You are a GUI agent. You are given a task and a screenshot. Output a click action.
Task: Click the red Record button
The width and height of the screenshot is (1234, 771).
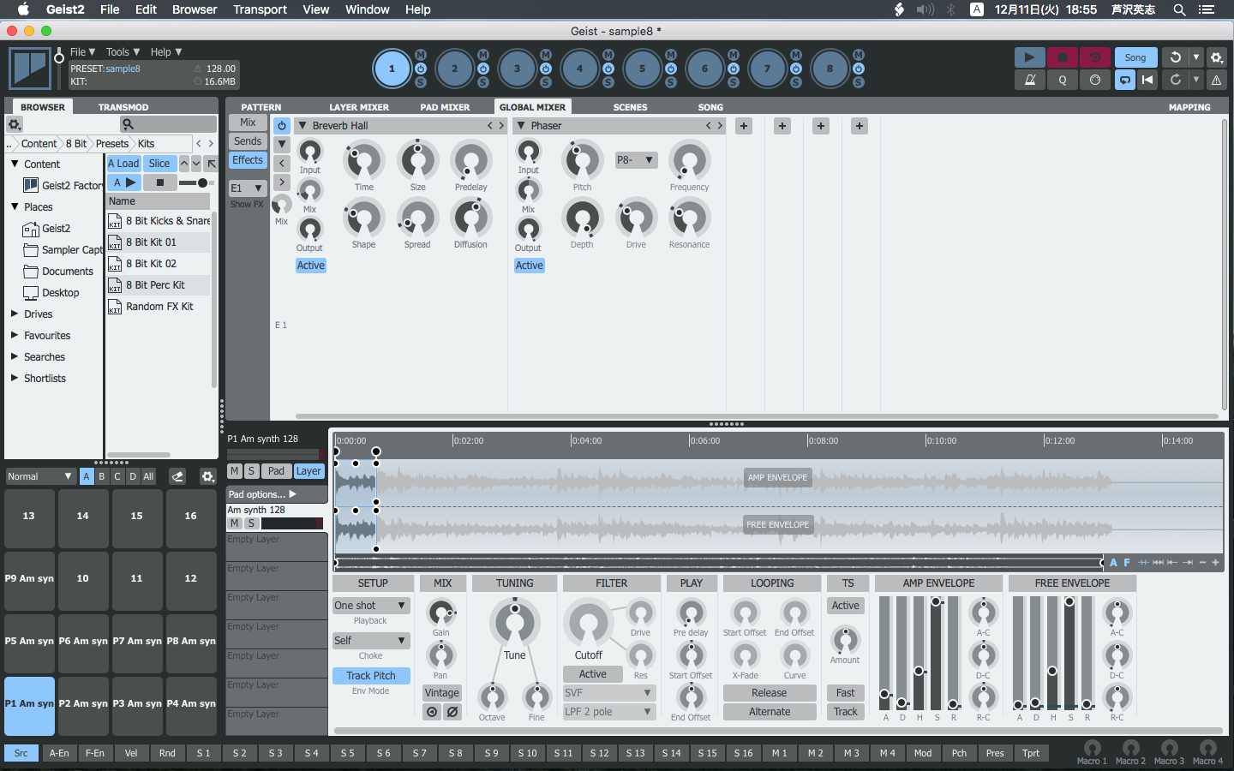pos(1062,57)
